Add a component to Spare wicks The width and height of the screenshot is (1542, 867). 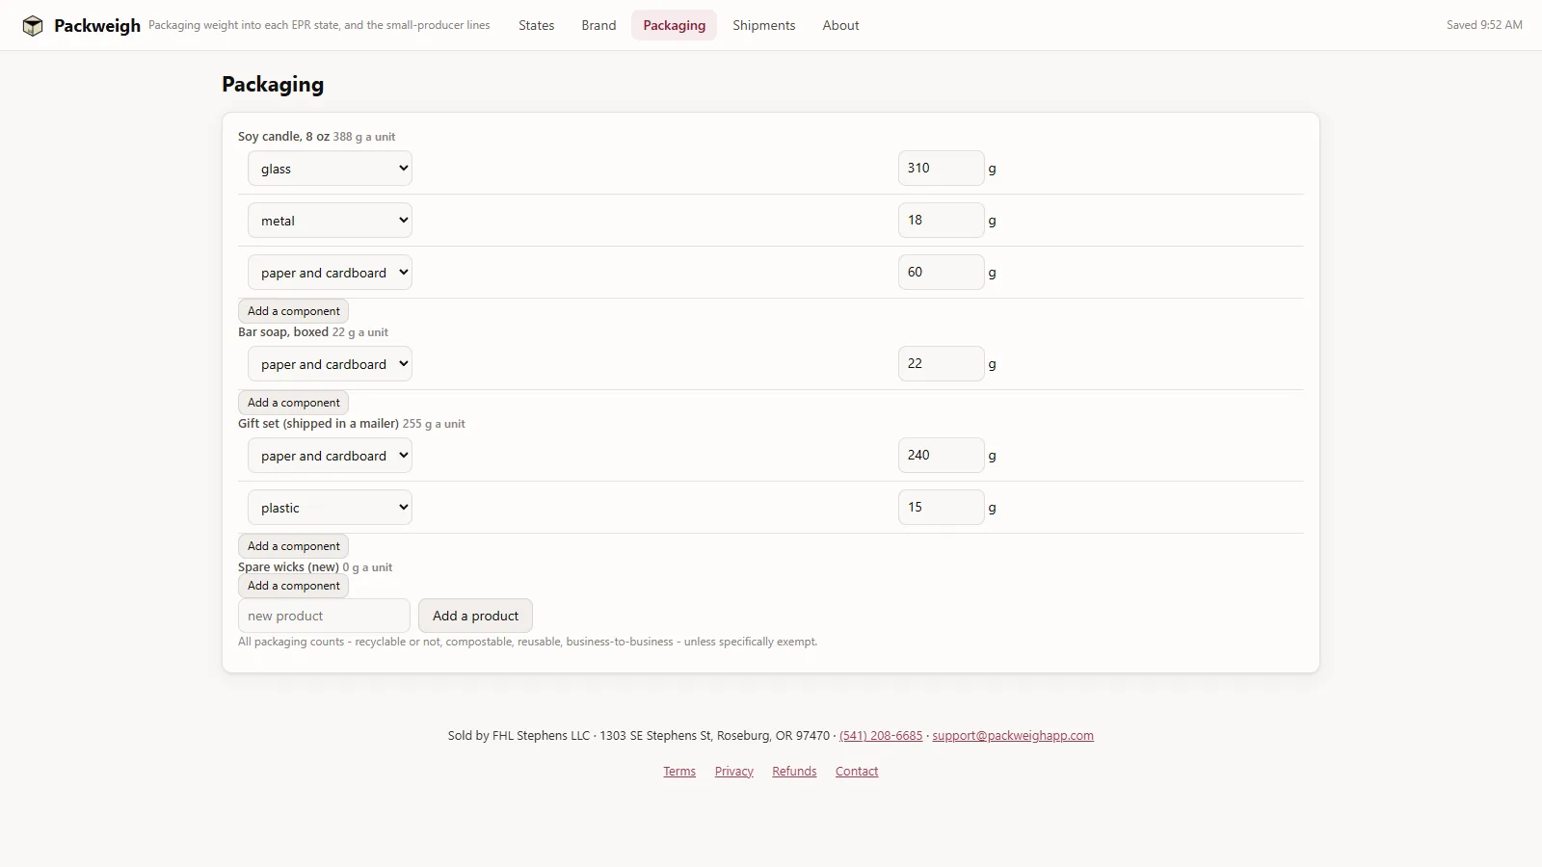pyautogui.click(x=293, y=586)
